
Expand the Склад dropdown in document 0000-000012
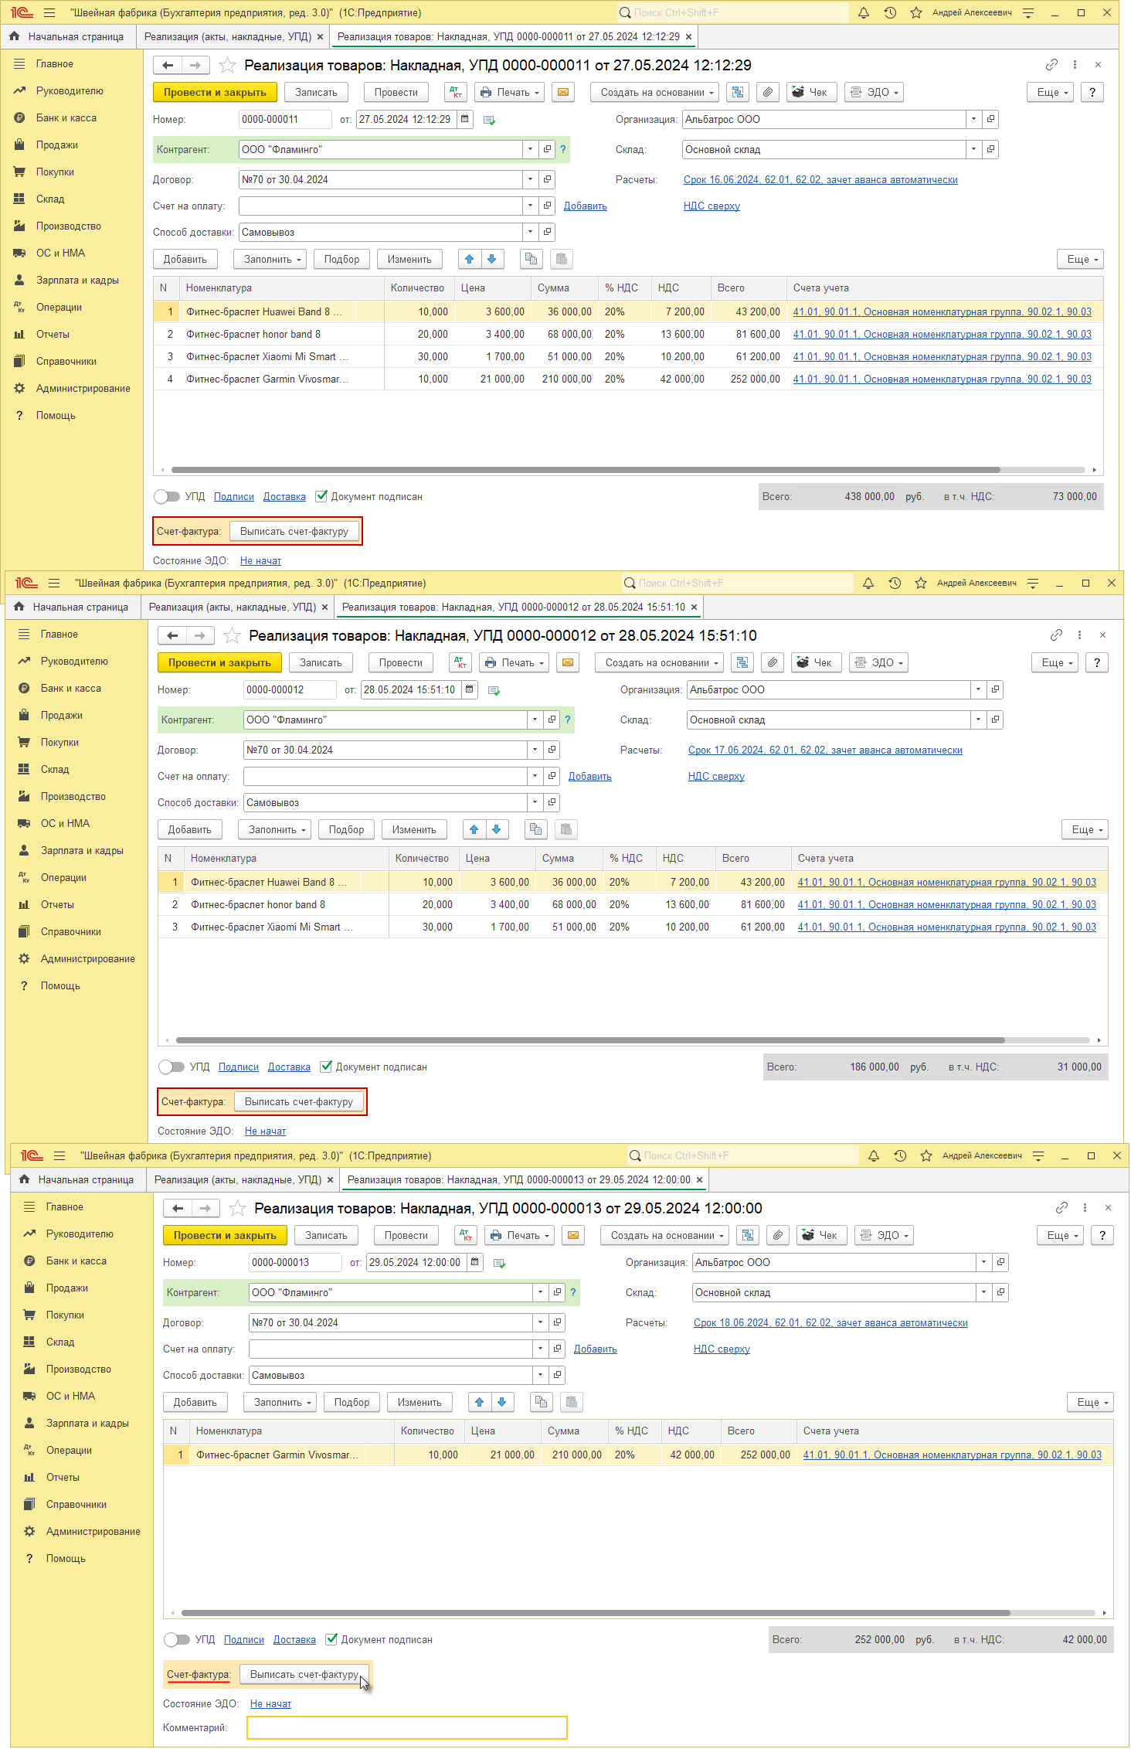coord(978,720)
